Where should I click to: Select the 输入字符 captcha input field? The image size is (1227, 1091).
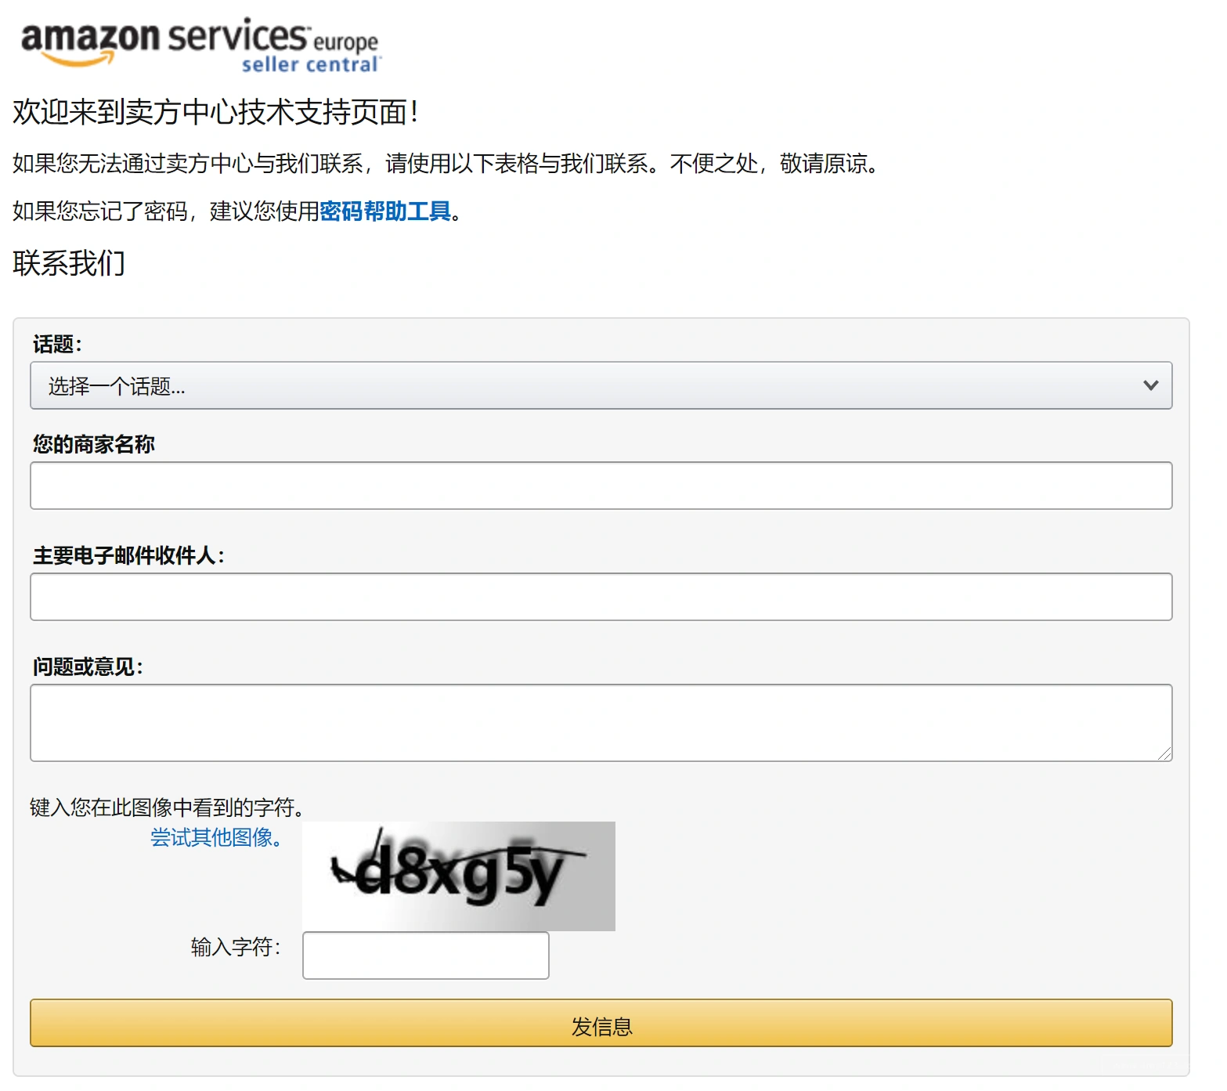425,956
